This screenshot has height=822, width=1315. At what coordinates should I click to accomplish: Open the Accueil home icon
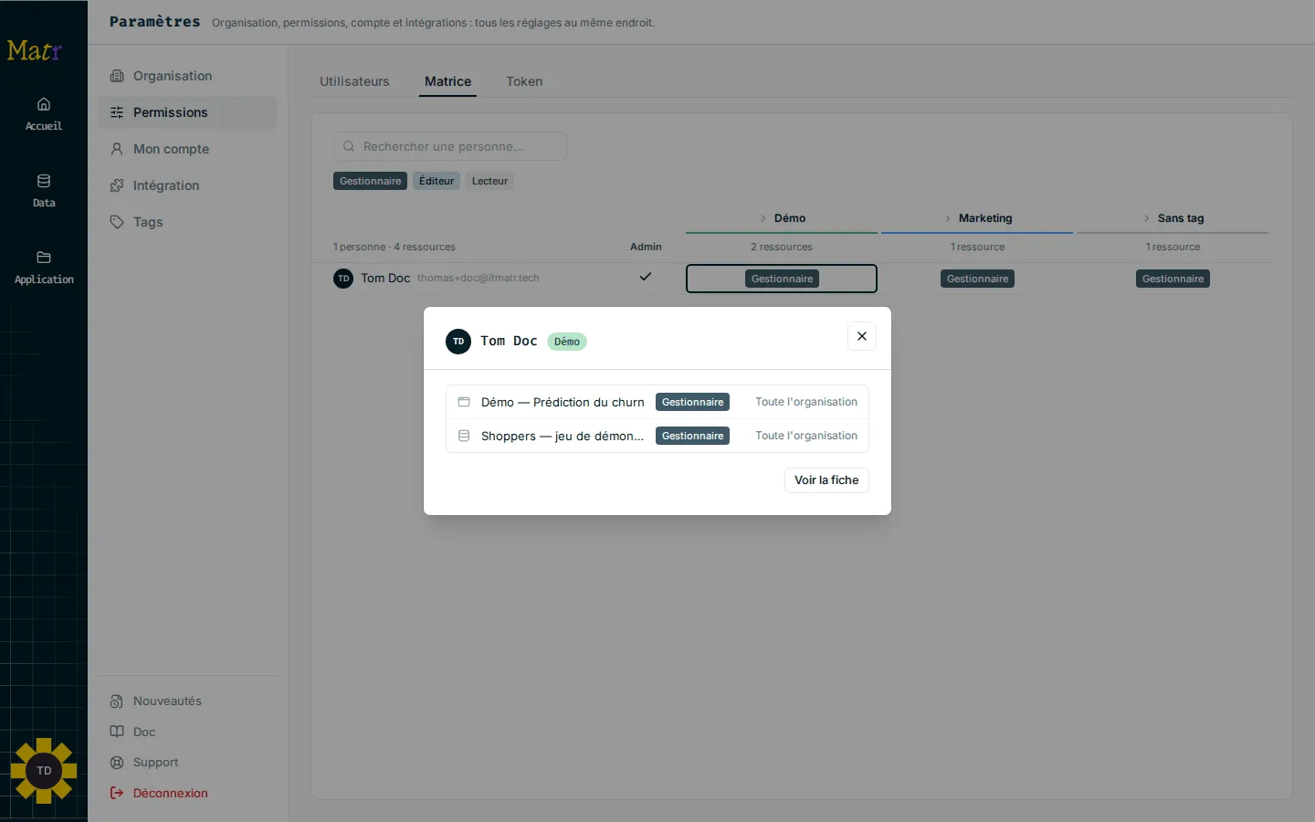click(44, 104)
